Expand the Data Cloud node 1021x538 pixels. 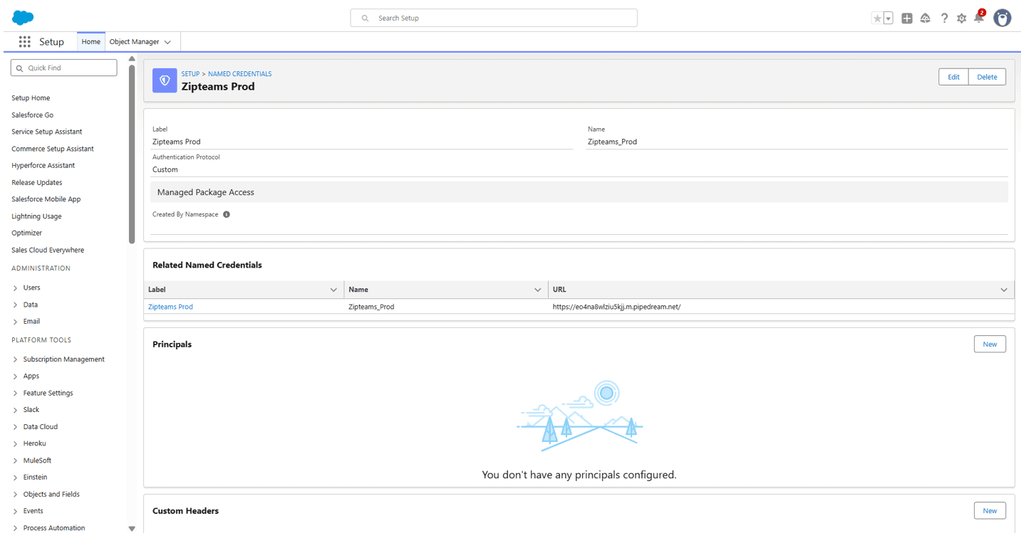tap(16, 427)
